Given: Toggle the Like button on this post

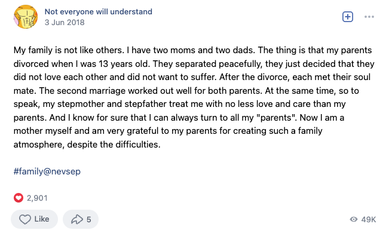Looking at the screenshot, I should click(34, 219).
